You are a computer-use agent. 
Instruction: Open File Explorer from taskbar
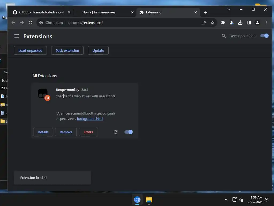click(x=149, y=200)
